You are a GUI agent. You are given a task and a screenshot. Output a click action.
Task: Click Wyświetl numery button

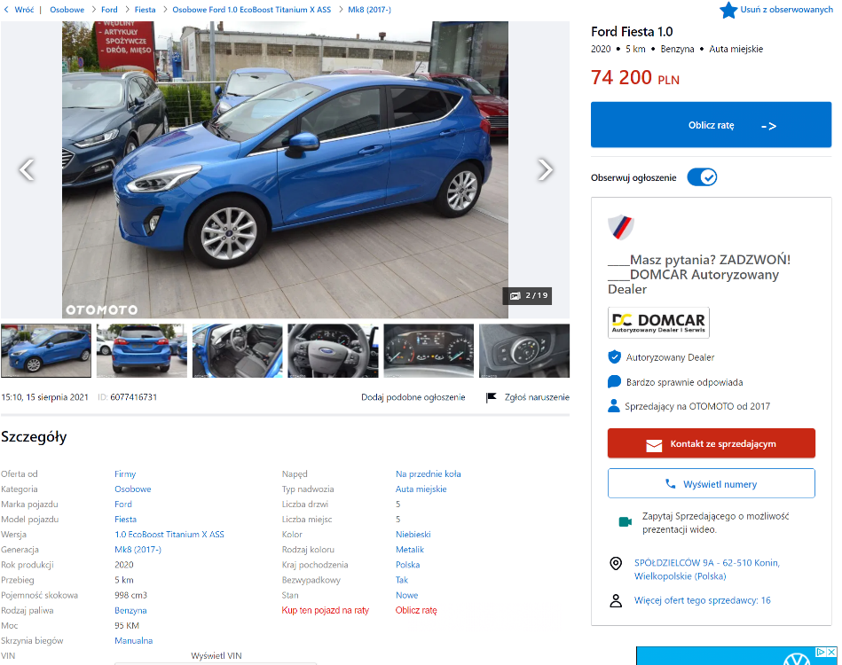click(x=712, y=483)
